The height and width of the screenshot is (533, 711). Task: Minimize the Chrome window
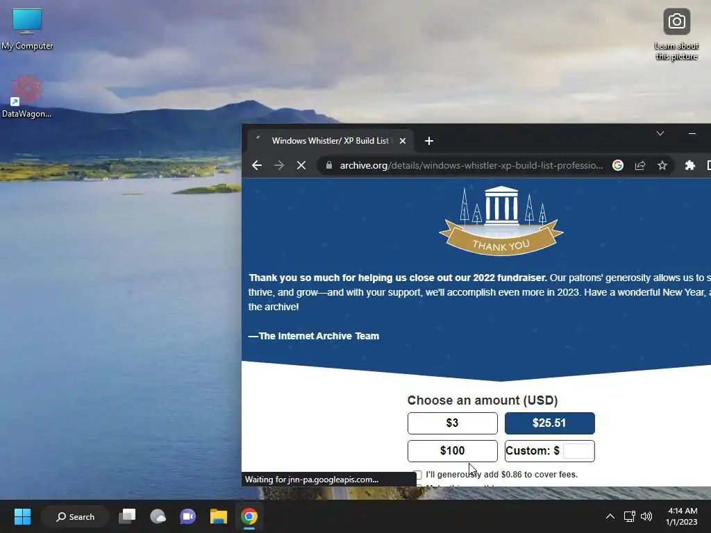click(692, 133)
